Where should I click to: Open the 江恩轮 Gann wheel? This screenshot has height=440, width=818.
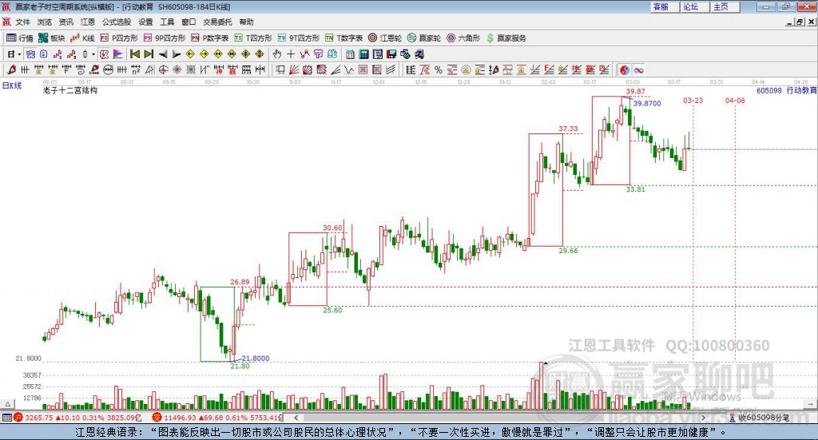click(x=385, y=38)
